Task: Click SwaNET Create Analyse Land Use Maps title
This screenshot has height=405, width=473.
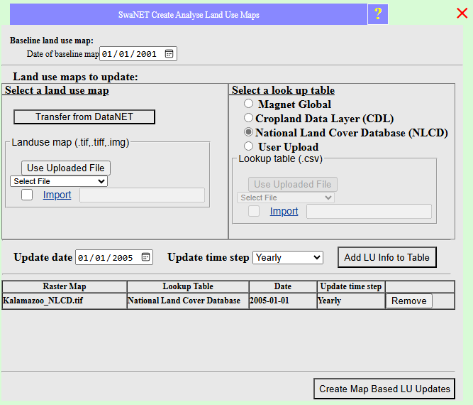Action: (189, 14)
